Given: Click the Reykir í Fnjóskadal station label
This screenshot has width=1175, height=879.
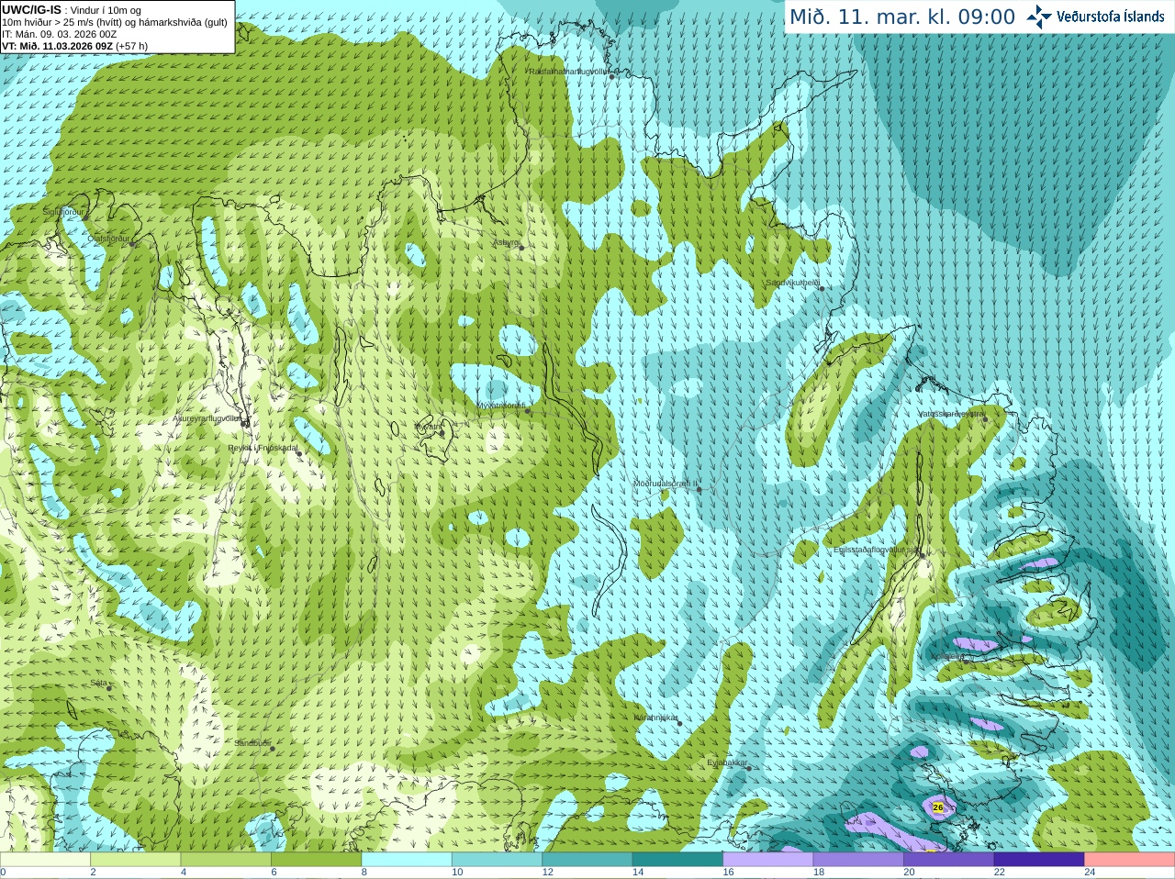Looking at the screenshot, I should coord(262,448).
